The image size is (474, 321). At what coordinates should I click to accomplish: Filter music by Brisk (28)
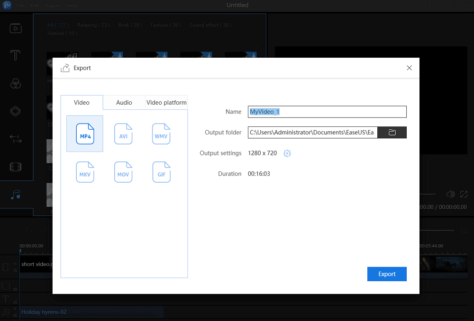(130, 25)
